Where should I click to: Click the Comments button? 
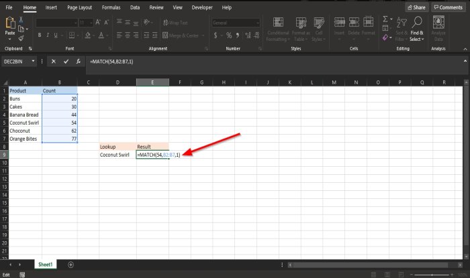(x=449, y=7)
